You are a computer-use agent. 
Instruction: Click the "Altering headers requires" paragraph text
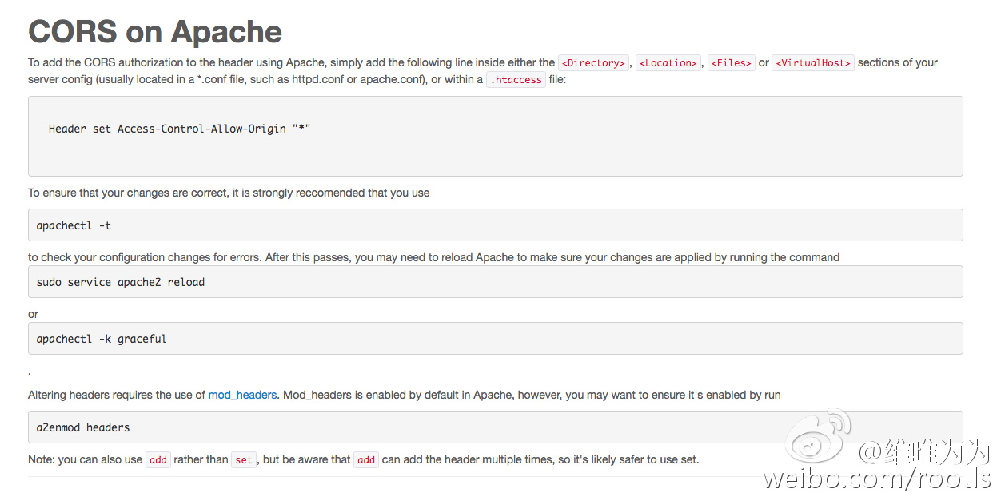[x=116, y=395]
